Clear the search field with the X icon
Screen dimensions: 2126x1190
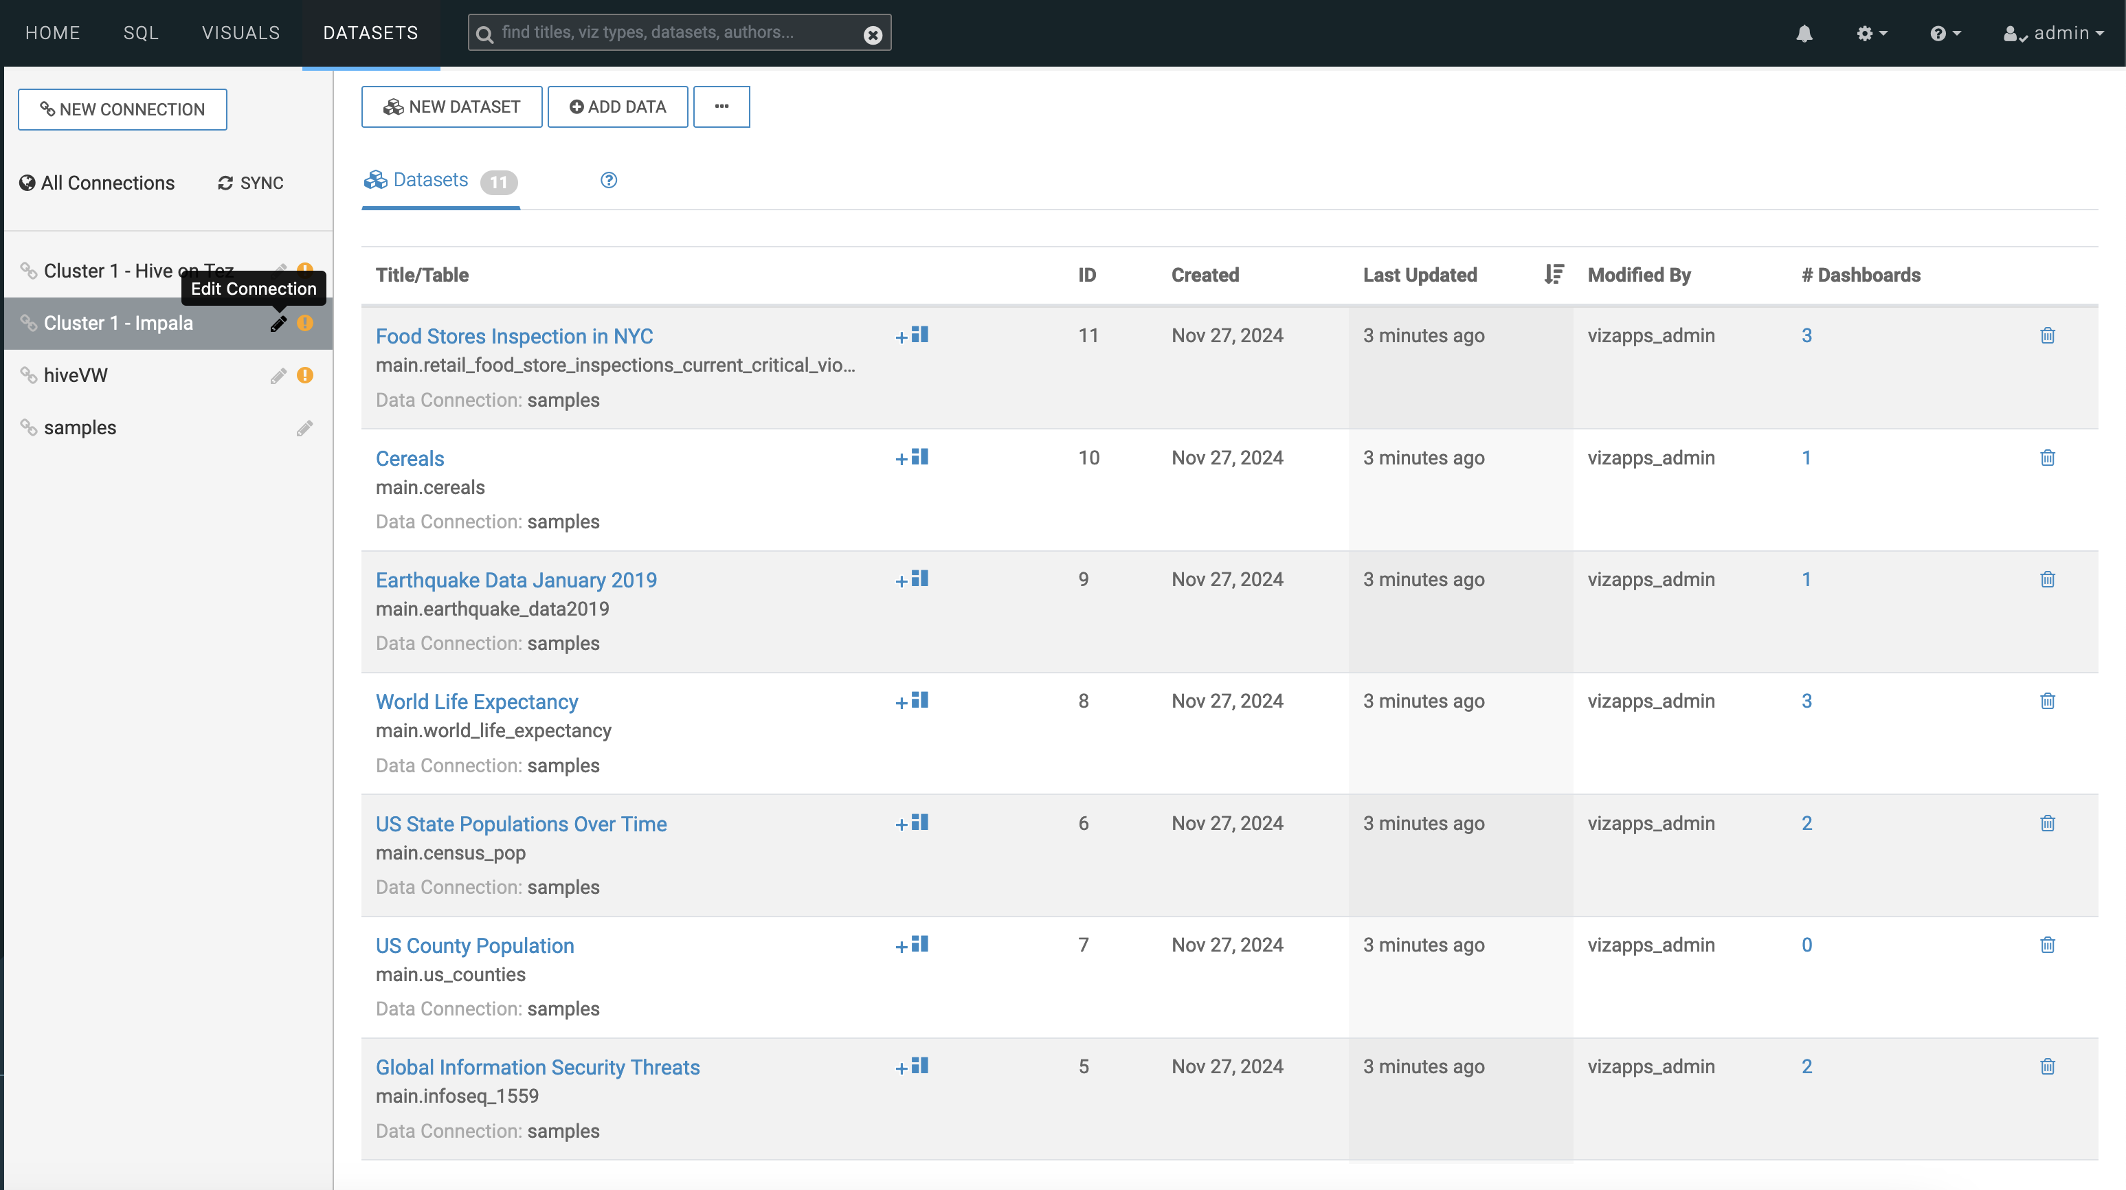pos(873,34)
